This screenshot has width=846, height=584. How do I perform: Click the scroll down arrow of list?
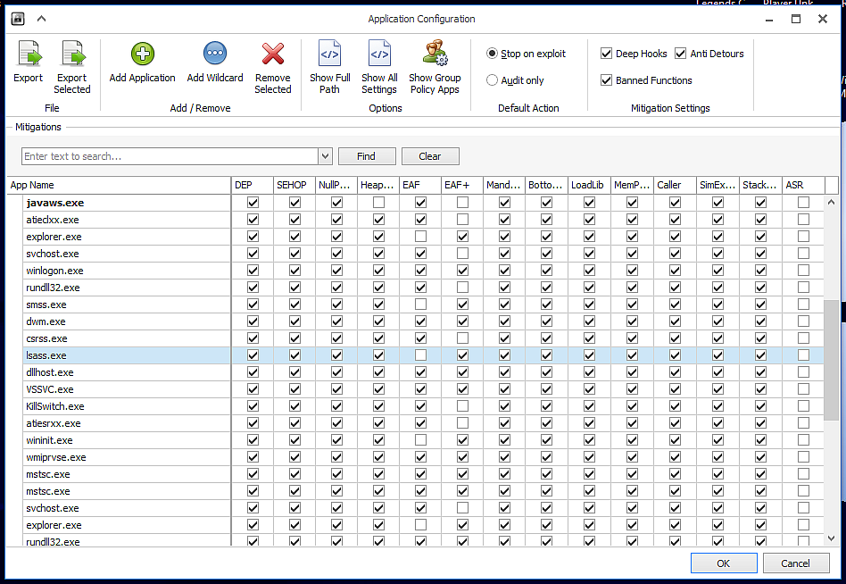tap(832, 538)
